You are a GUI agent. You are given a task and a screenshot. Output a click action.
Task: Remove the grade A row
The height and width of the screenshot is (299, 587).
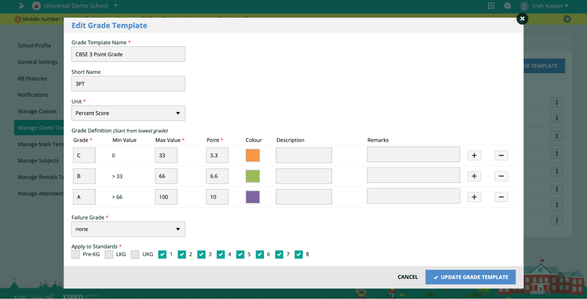coord(501,197)
